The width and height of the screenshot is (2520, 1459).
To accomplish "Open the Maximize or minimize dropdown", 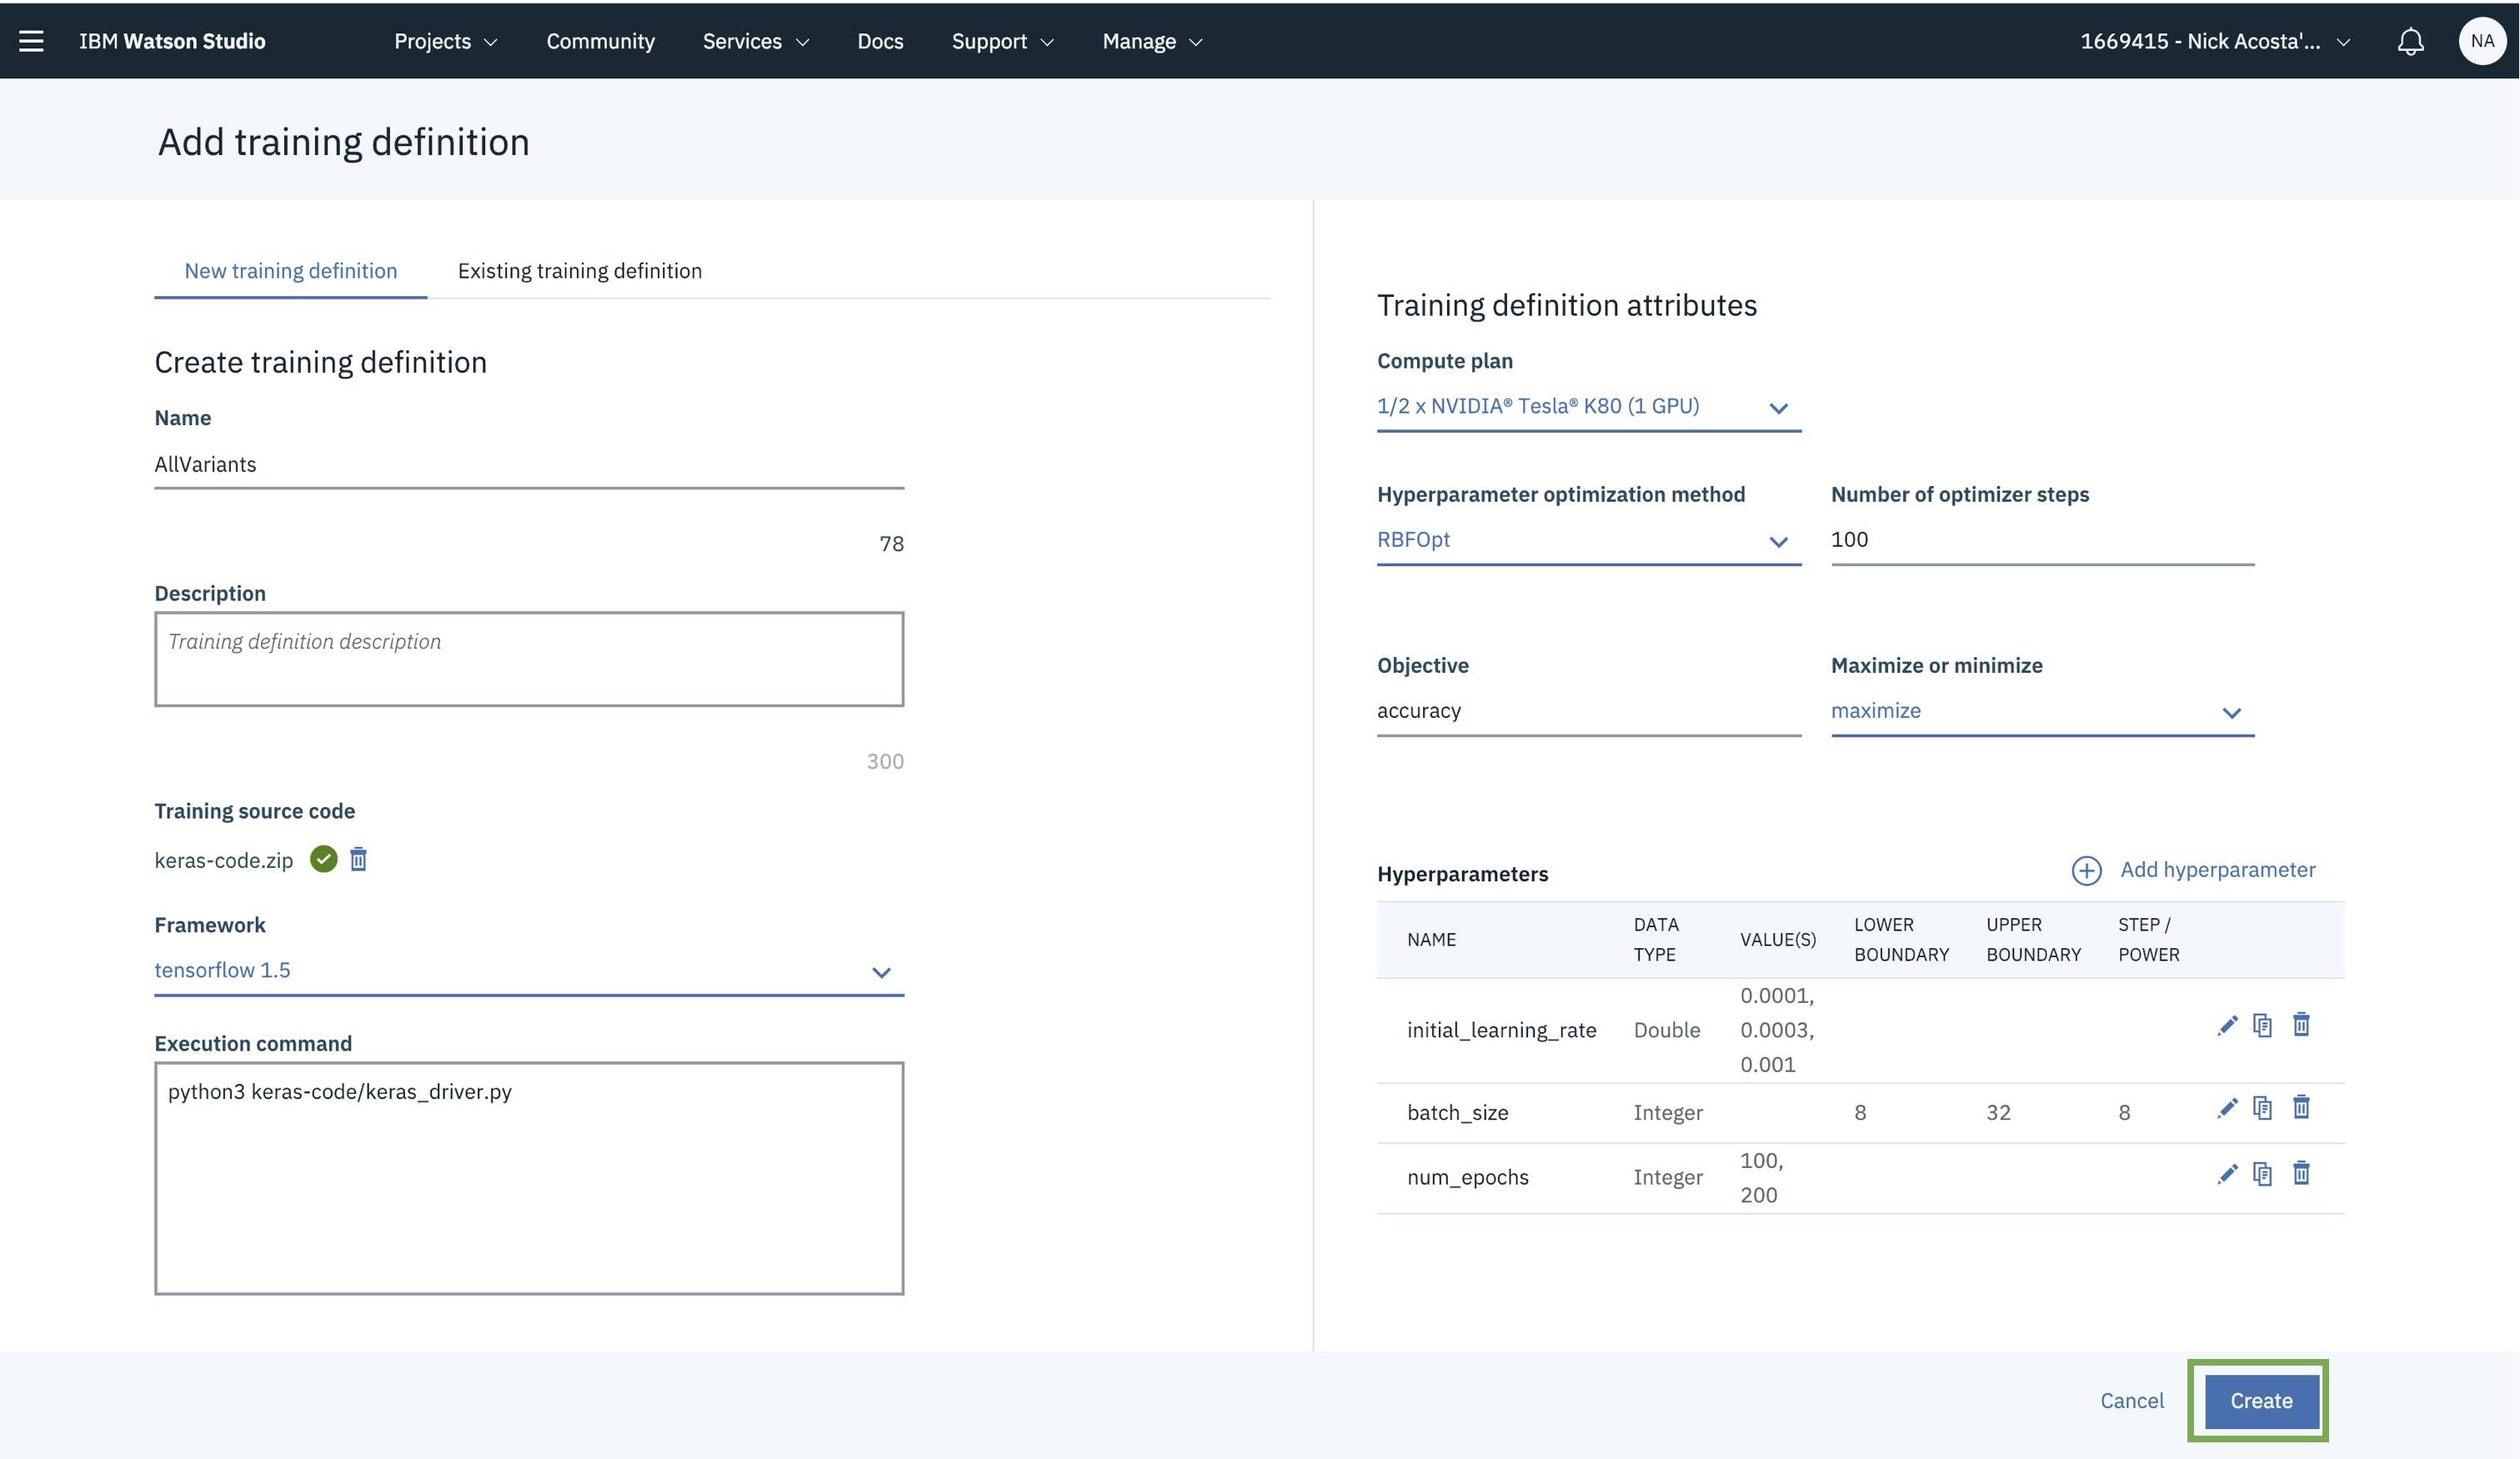I will (2042, 712).
